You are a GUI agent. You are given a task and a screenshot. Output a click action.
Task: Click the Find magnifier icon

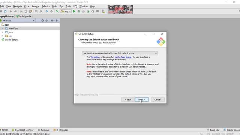(x=36, y=11)
